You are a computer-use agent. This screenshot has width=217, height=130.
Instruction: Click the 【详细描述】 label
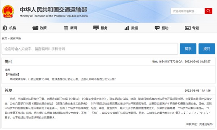click(12, 74)
